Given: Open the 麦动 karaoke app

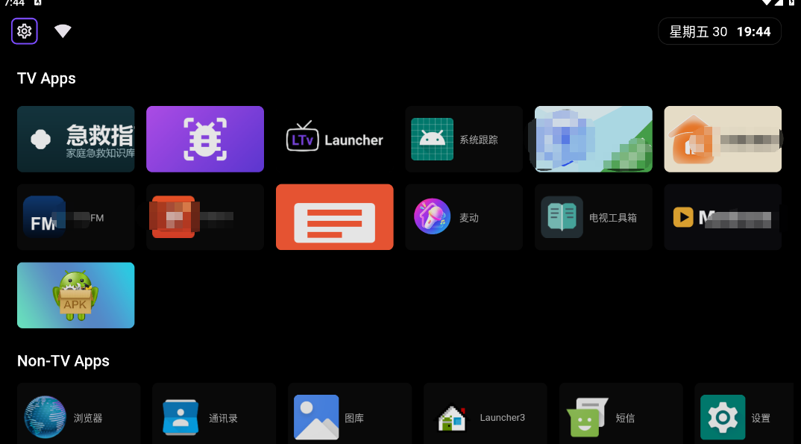Looking at the screenshot, I should [x=464, y=217].
